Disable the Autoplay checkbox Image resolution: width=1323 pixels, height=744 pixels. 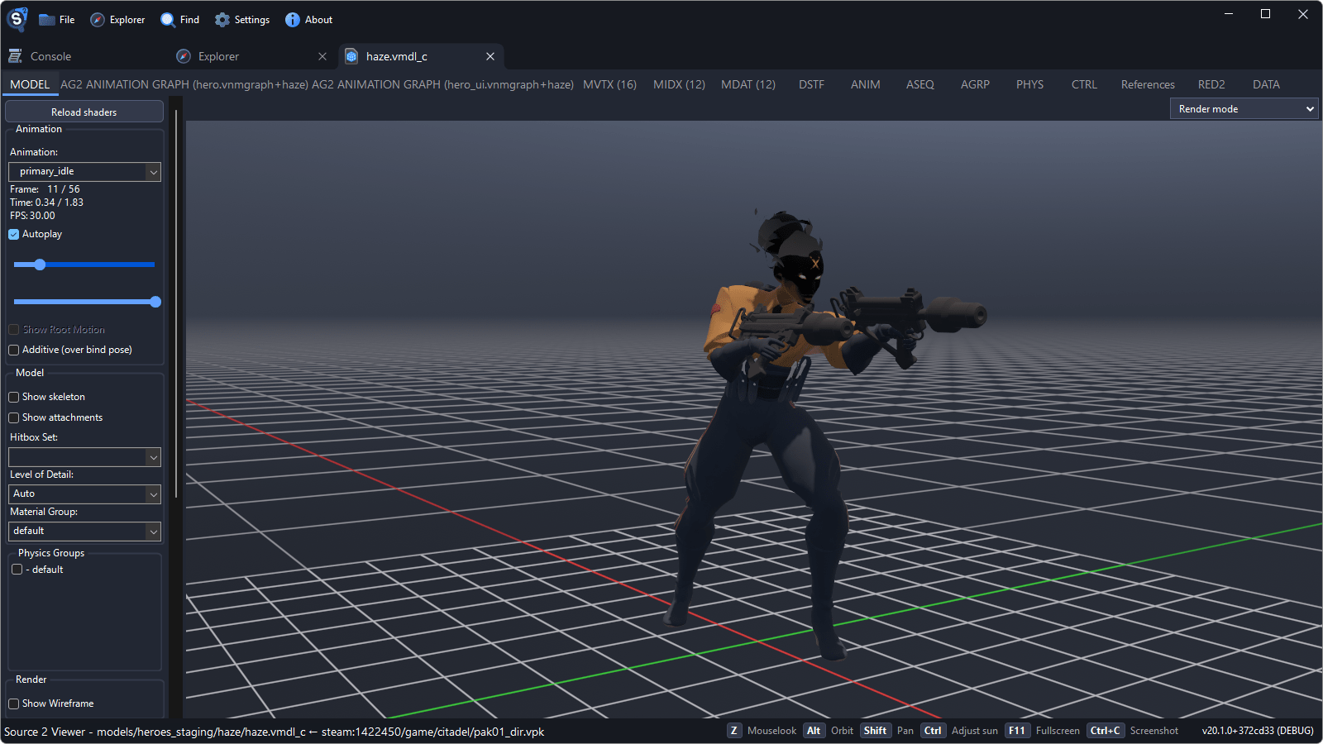[x=14, y=235]
